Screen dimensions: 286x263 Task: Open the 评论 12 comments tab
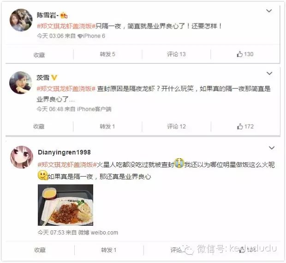point(176,126)
